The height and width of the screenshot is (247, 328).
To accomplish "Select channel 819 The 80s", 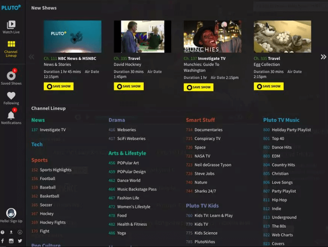I will coord(275,226).
